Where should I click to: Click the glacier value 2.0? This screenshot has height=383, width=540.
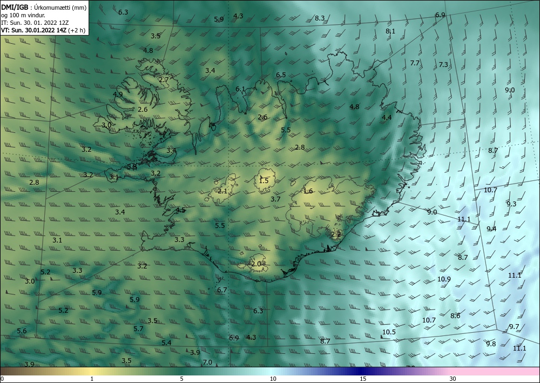tap(256, 264)
